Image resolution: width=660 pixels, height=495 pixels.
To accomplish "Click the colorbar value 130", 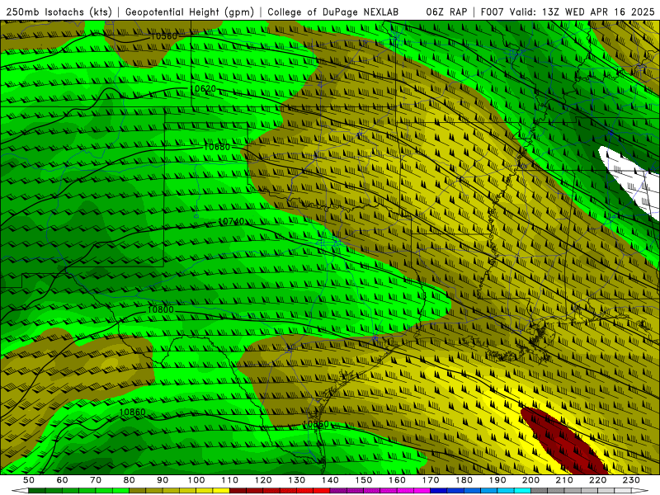I will tap(297, 480).
